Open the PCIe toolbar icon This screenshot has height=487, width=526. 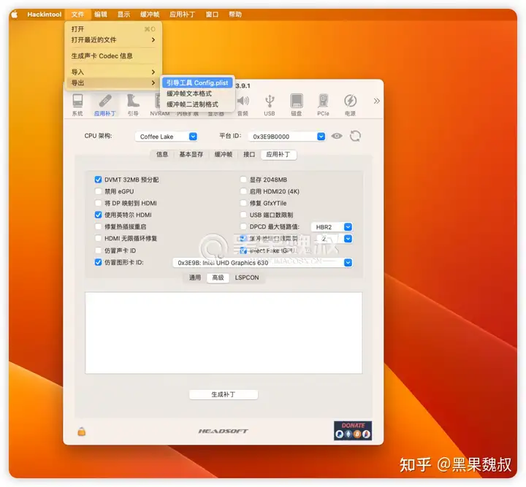click(323, 104)
